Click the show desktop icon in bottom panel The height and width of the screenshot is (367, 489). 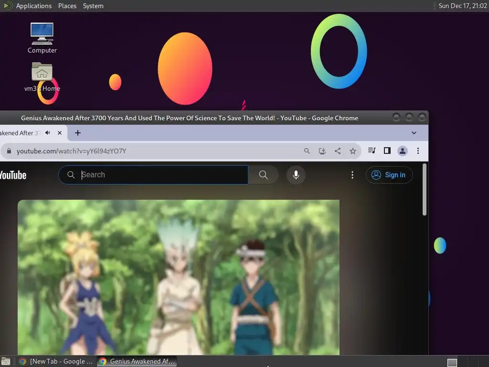tap(6, 361)
